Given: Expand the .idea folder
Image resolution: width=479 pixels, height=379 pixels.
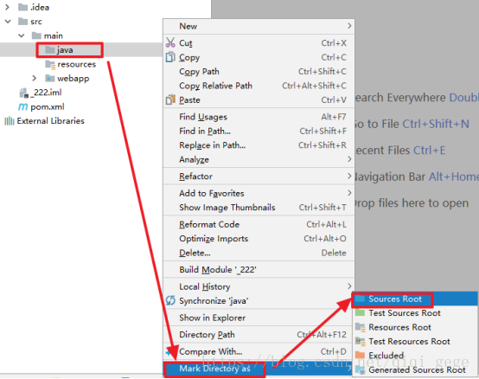Looking at the screenshot, I should pyautogui.click(x=7, y=7).
